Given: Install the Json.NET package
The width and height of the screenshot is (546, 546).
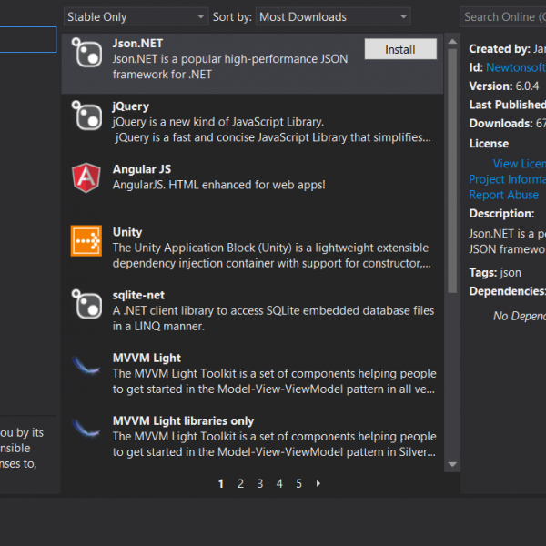Looking at the screenshot, I should [x=400, y=49].
